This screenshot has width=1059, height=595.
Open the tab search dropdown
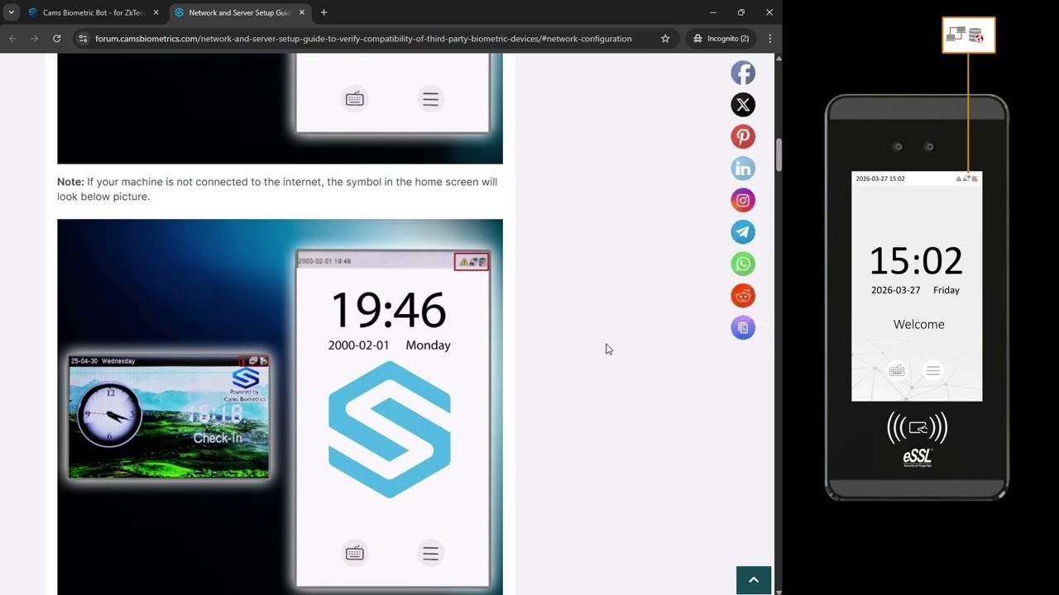click(x=12, y=12)
